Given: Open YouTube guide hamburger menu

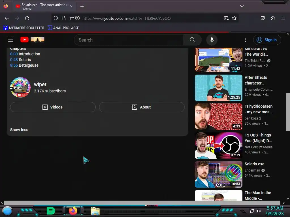Looking at the screenshot, I should coord(10,40).
